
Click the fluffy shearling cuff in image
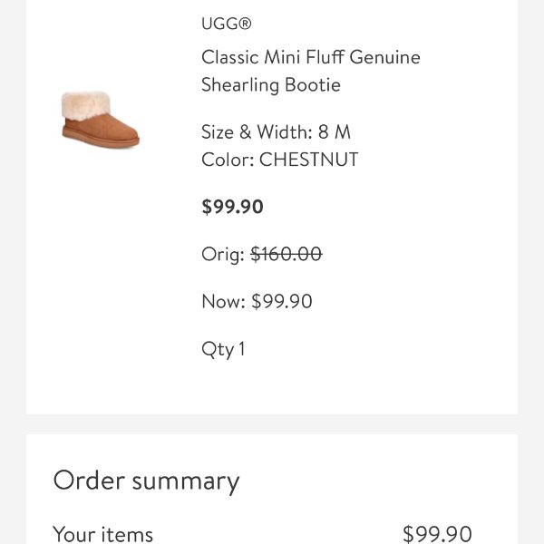(x=86, y=105)
